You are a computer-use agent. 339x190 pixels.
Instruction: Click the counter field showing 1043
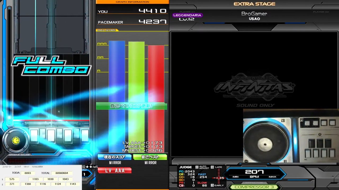coord(66,179)
